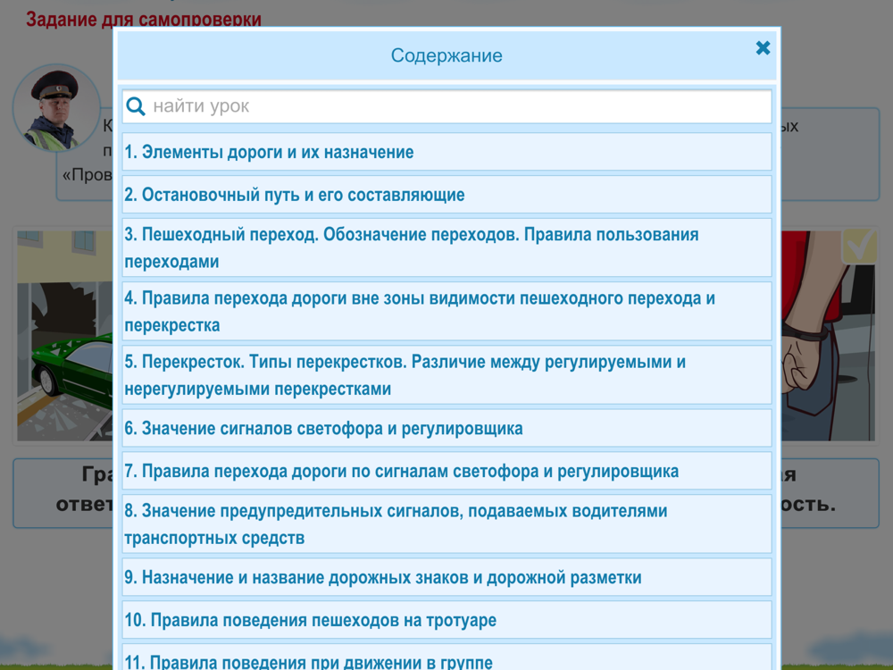This screenshot has width=893, height=670.
Task: Click the police officer avatar in the background
Action: coord(55,108)
